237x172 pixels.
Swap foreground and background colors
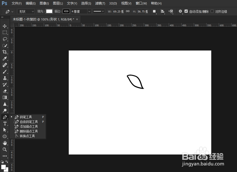[7, 162]
